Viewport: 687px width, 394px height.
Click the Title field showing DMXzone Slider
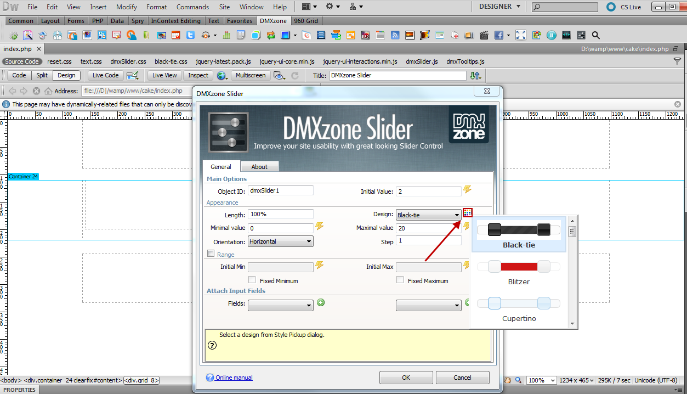[x=398, y=76]
